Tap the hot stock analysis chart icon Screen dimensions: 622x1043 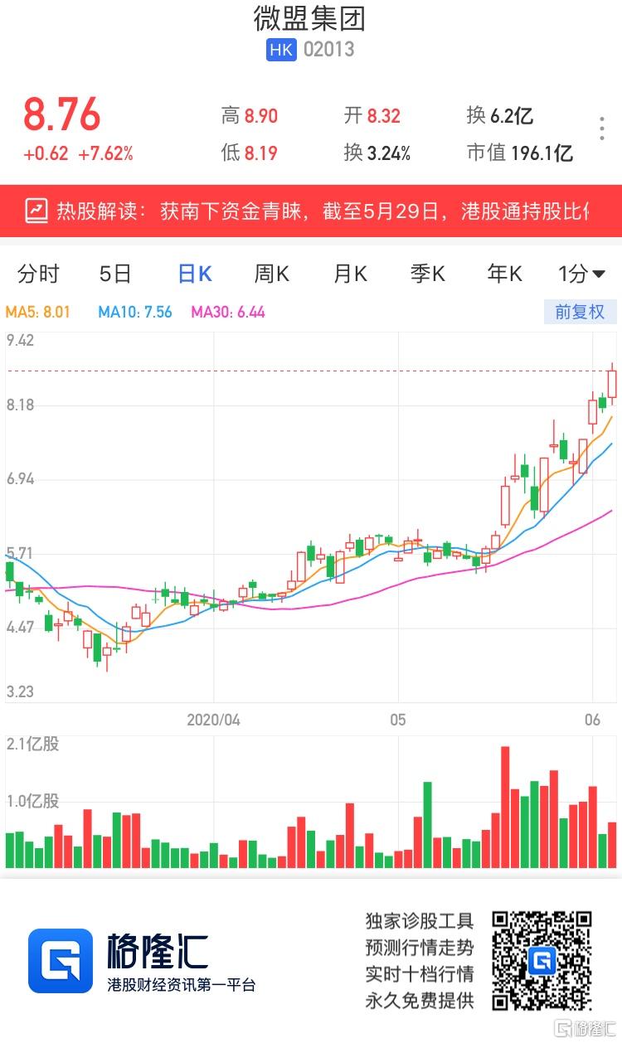pyautogui.click(x=36, y=211)
